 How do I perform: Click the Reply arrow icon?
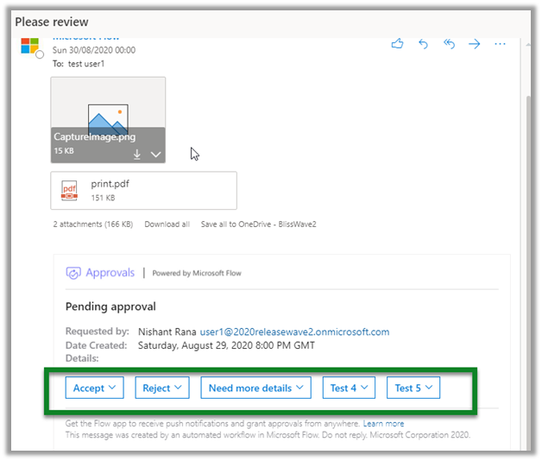coord(423,44)
